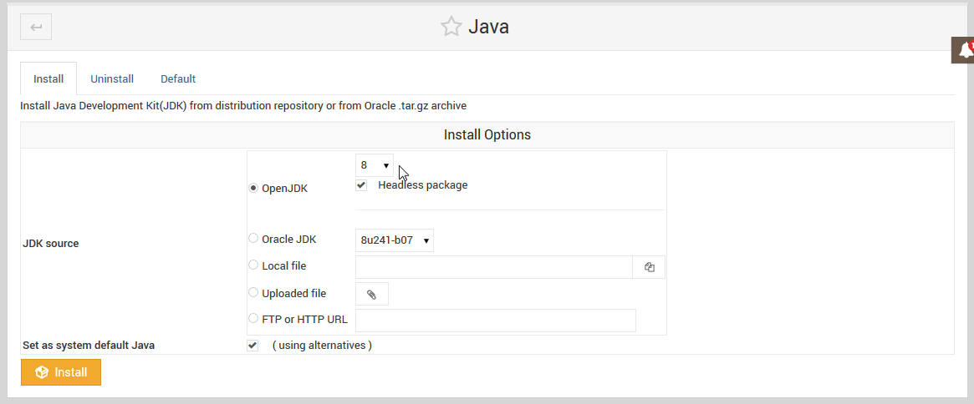Open local file browser icon
The width and height of the screenshot is (974, 404).
pos(649,267)
